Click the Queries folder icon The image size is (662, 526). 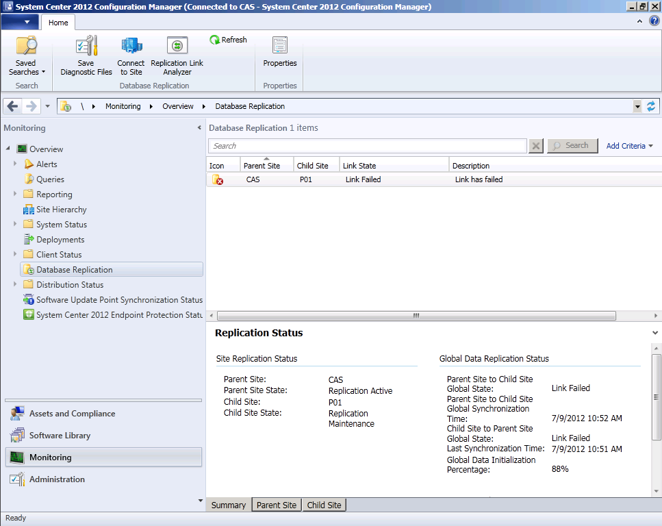tap(29, 179)
